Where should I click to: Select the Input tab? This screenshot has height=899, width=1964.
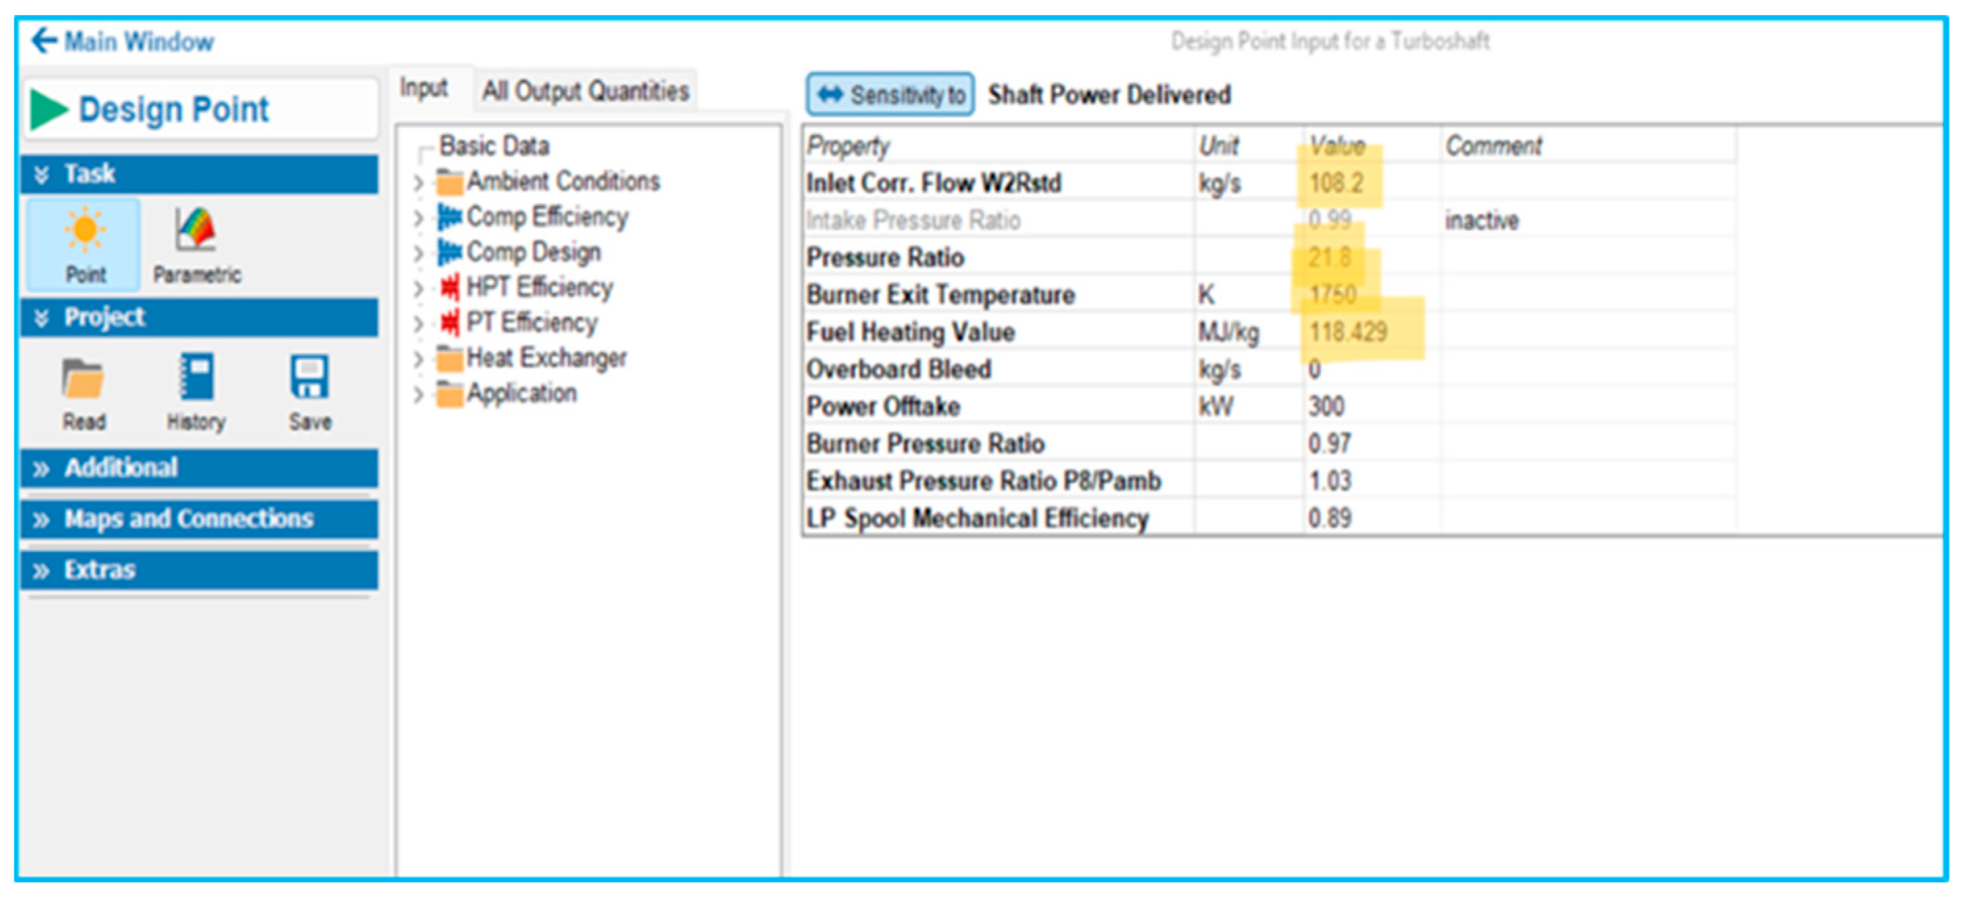click(x=424, y=88)
